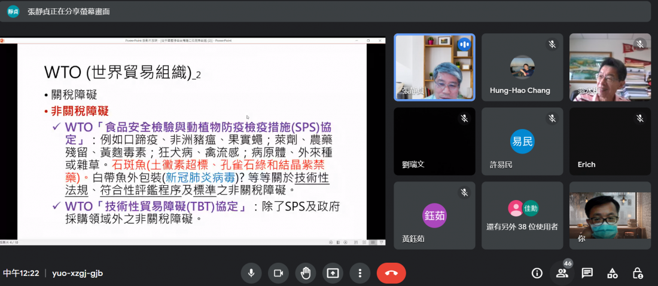Image resolution: width=658 pixels, height=286 pixels.
Task: Select 張靜貞's video tile
Action: pyautogui.click(x=434, y=67)
